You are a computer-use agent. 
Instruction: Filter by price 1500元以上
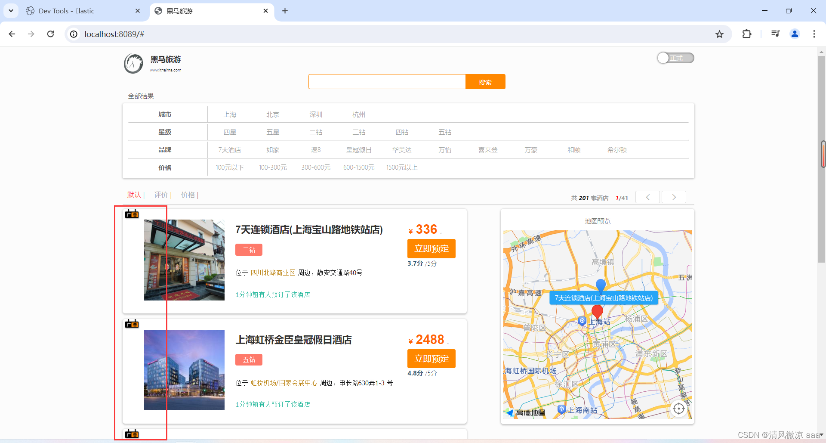[x=402, y=167]
